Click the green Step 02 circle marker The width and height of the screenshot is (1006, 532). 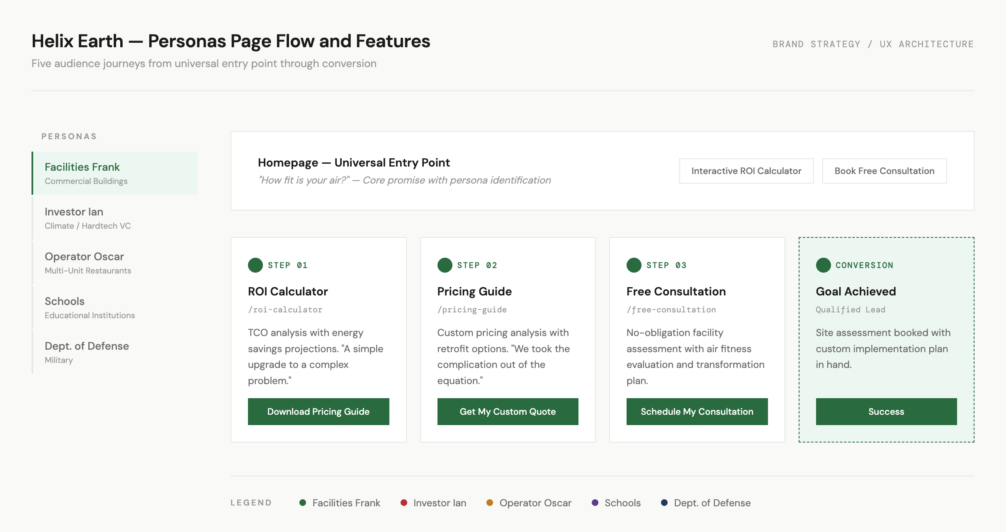coord(445,265)
